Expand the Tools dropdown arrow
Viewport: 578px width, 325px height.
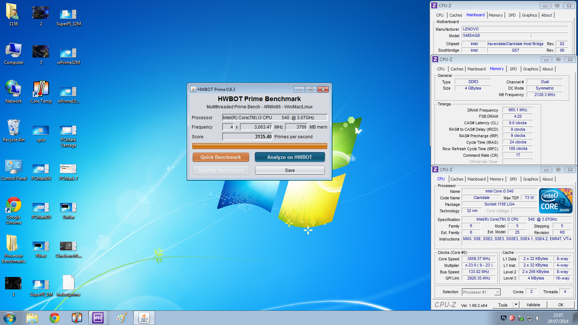tap(516, 305)
